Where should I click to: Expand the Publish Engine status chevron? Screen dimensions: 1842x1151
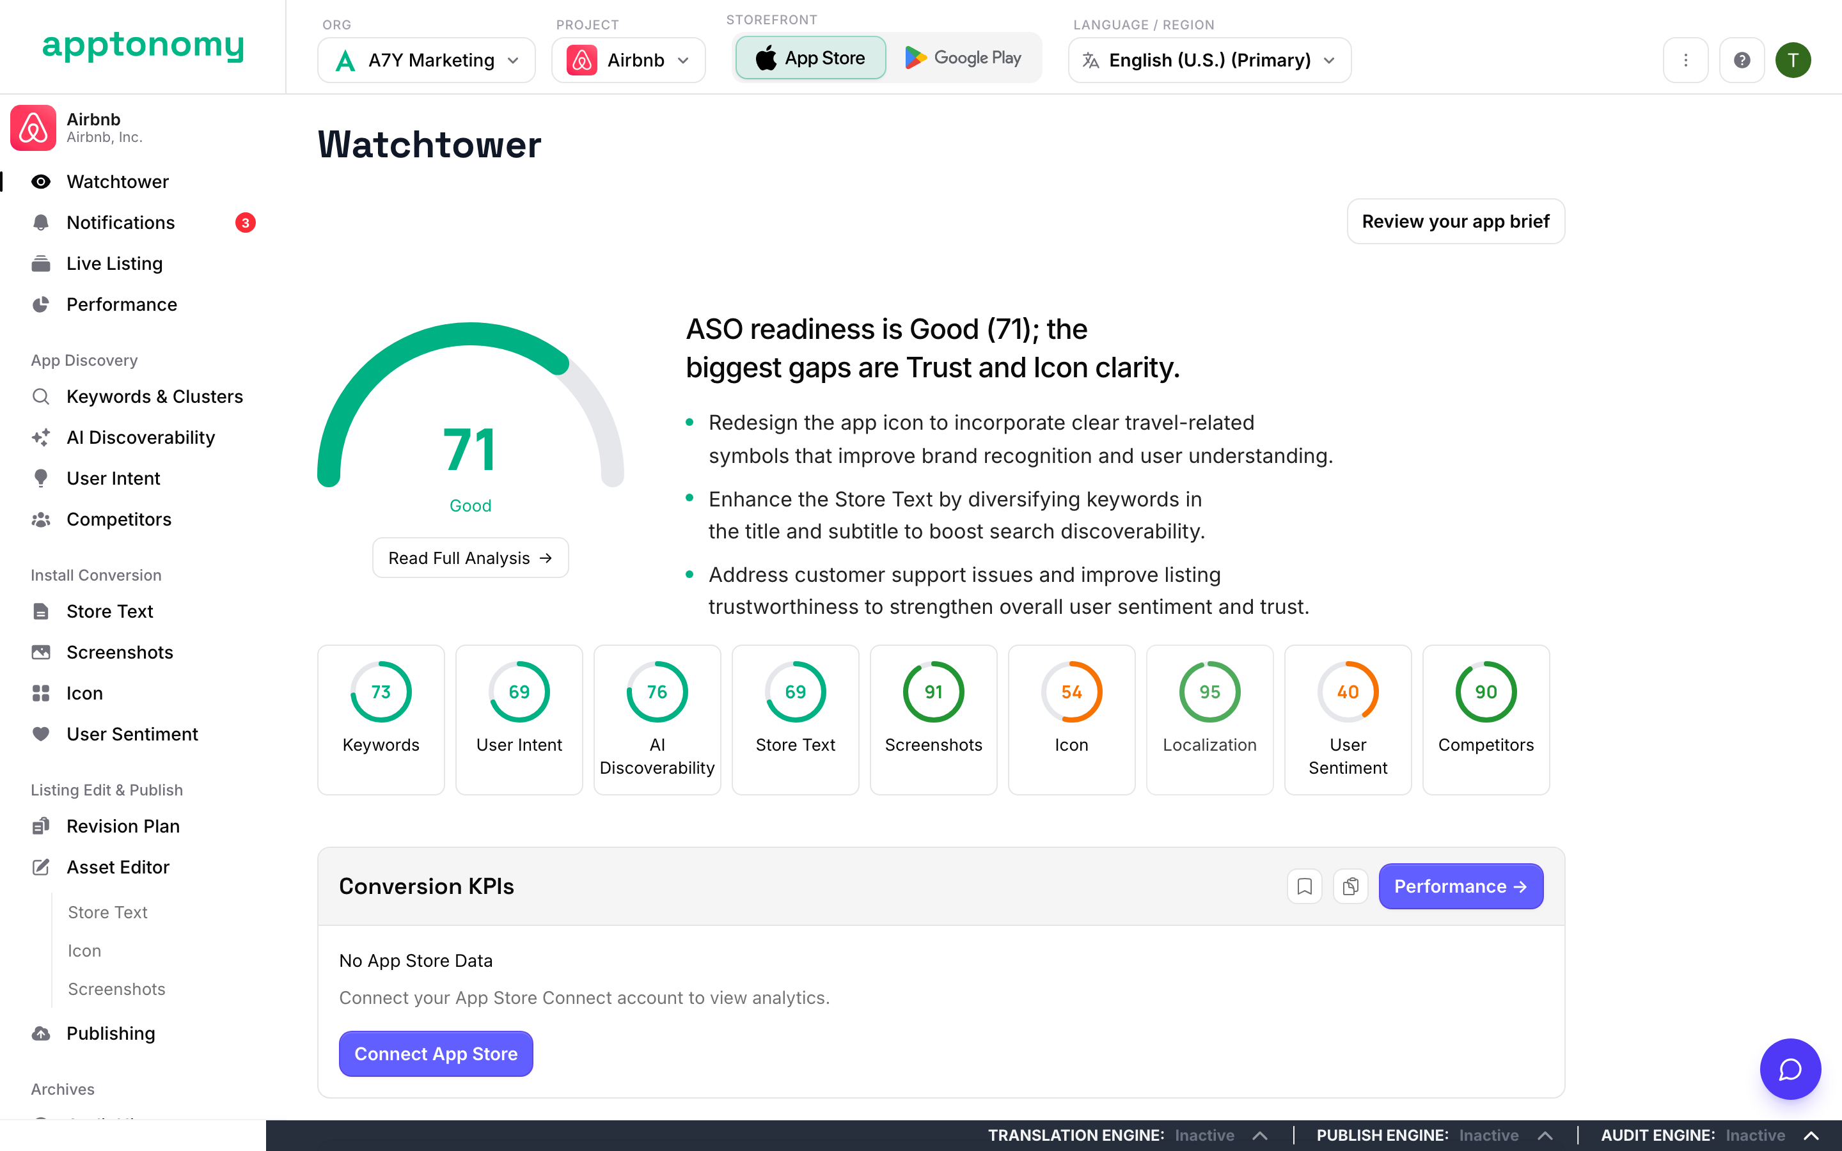(x=1545, y=1135)
